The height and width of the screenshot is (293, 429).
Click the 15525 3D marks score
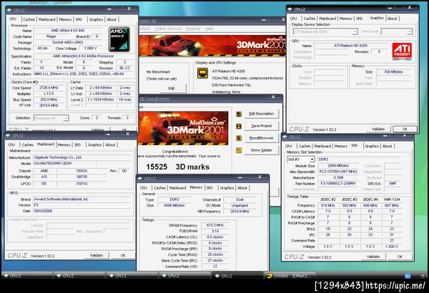click(178, 167)
